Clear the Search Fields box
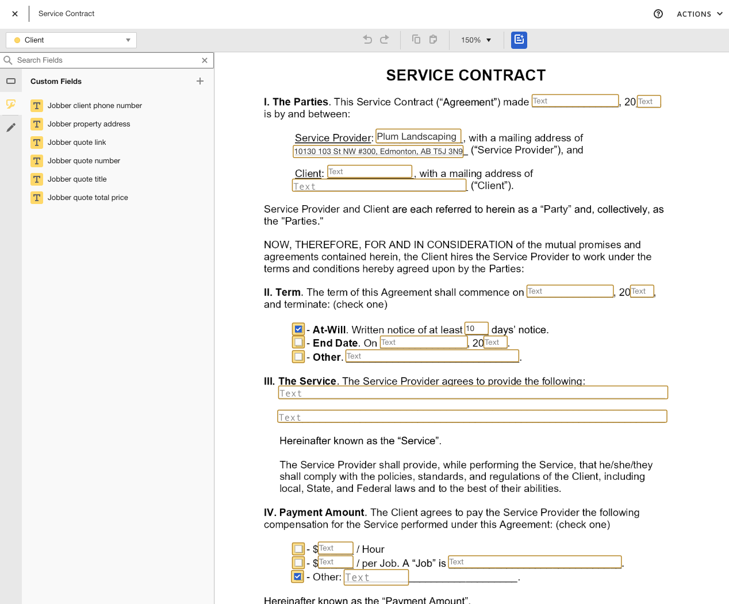This screenshot has width=729, height=604. 205,60
